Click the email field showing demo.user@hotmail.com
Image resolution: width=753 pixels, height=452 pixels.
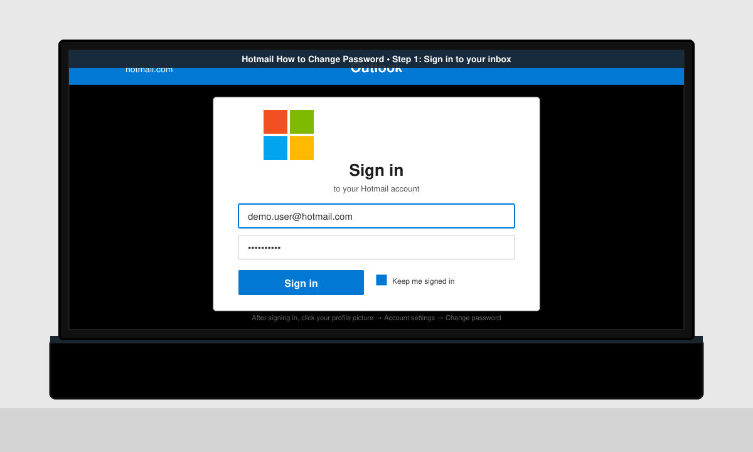376,216
